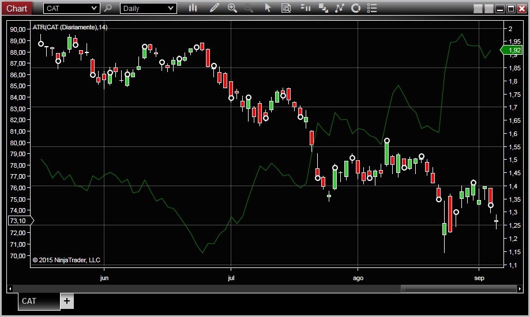Open the data series layers icon
Viewport: 530px width, 317px height.
click(324, 8)
